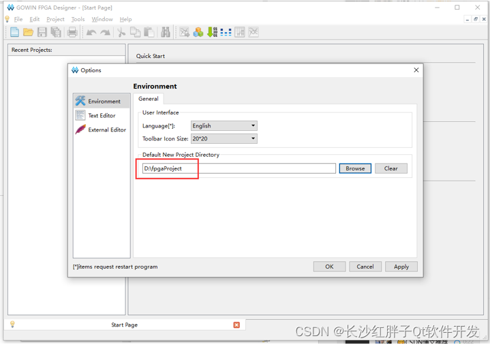Switch to the General tab
This screenshot has height=345, width=490.
(x=149, y=99)
